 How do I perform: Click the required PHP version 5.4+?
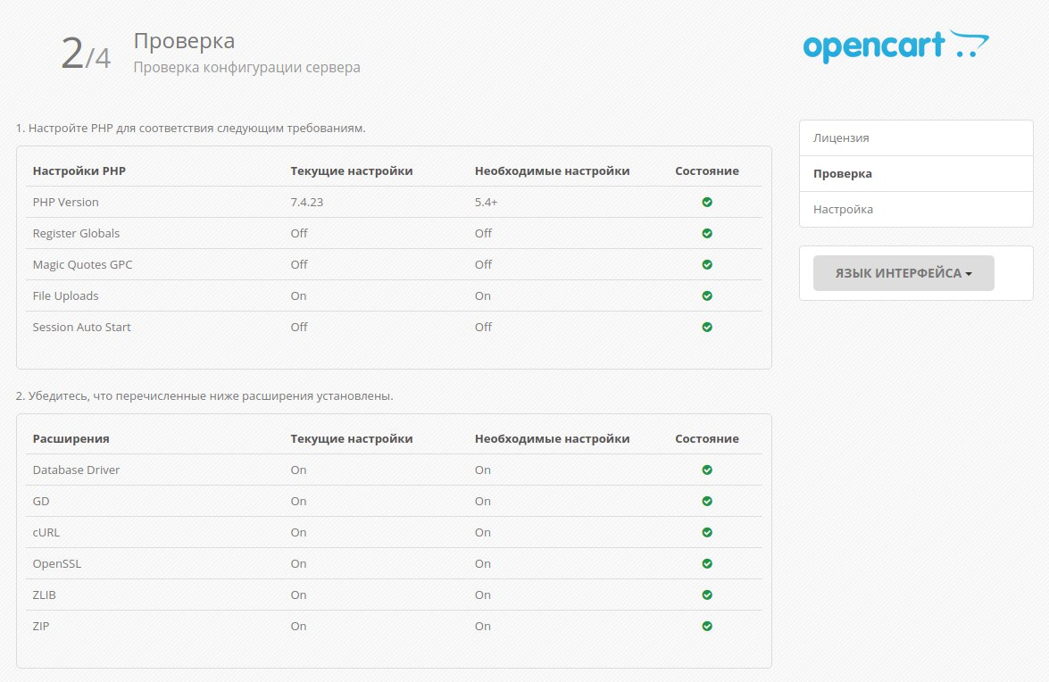tap(487, 202)
